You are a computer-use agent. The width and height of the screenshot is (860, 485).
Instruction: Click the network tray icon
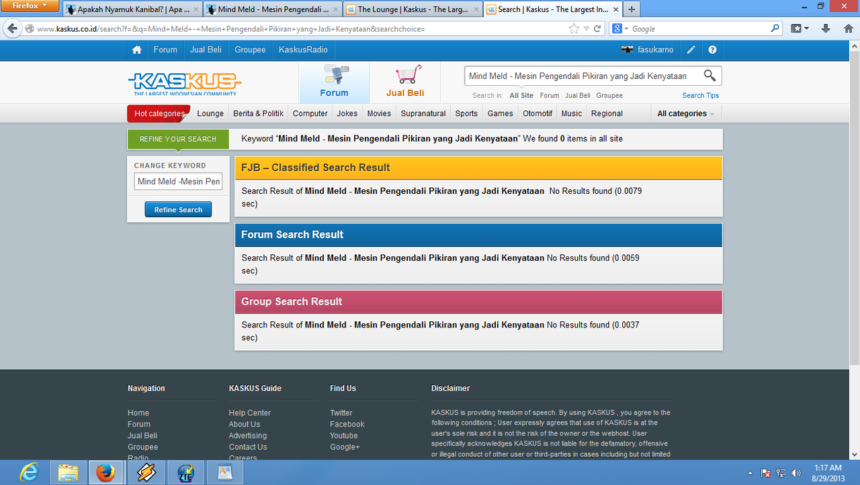point(781,473)
